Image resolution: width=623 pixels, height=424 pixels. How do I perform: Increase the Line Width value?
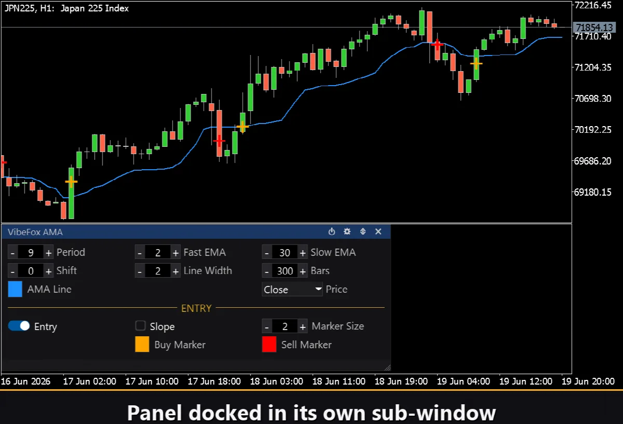[x=176, y=271]
